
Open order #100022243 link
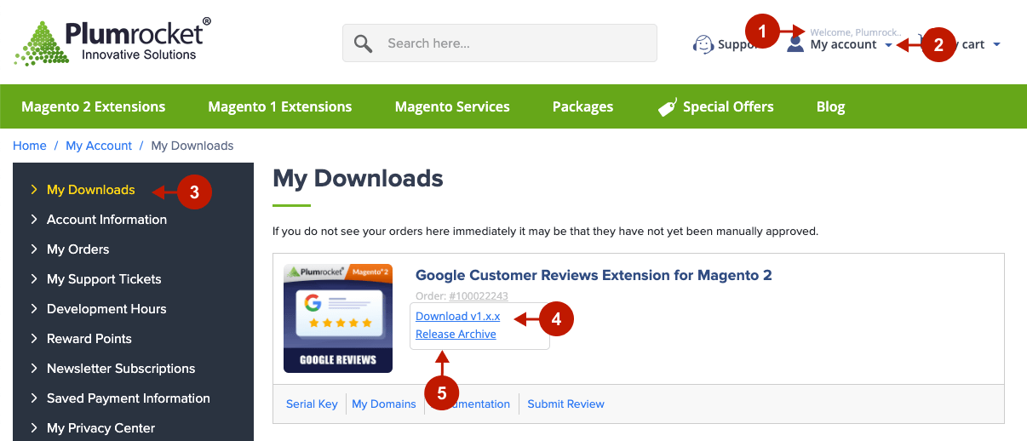click(479, 296)
